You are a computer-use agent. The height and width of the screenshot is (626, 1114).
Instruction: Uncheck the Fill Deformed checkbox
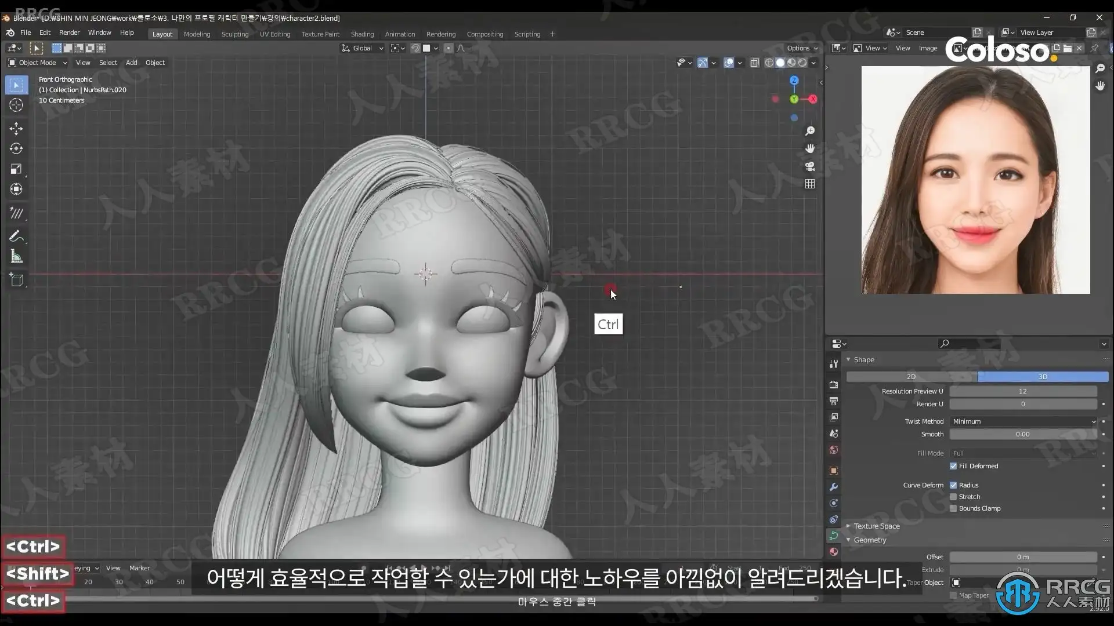[953, 466]
